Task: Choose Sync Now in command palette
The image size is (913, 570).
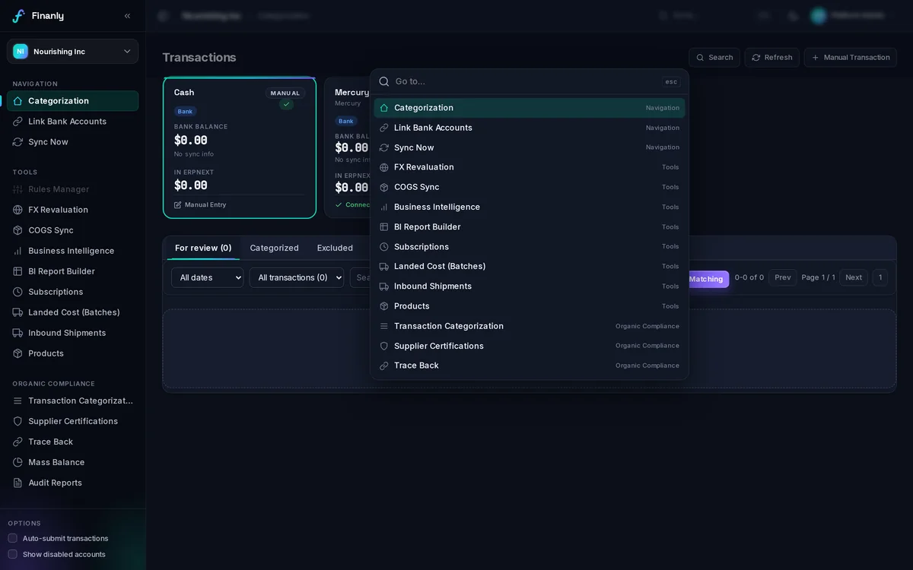Action: pyautogui.click(x=530, y=147)
